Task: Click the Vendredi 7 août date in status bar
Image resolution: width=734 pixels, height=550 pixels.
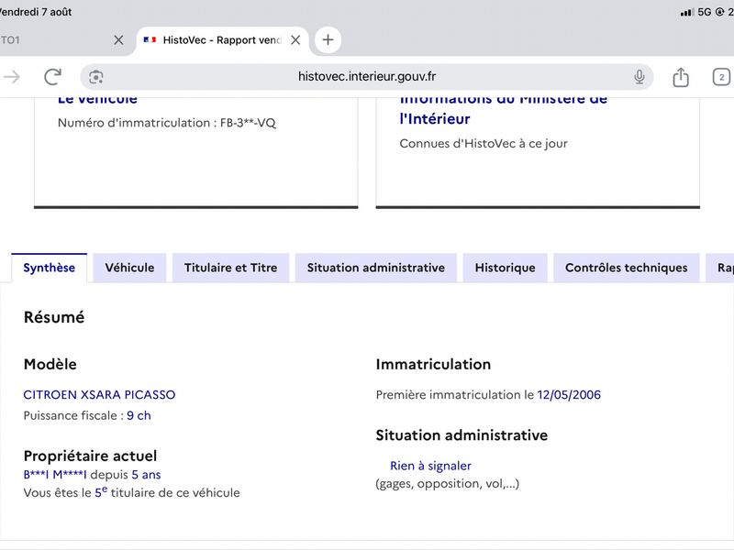Action: (x=36, y=12)
